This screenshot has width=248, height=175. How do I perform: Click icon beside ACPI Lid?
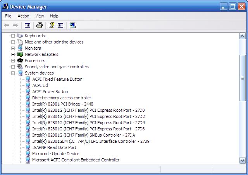click(x=28, y=85)
